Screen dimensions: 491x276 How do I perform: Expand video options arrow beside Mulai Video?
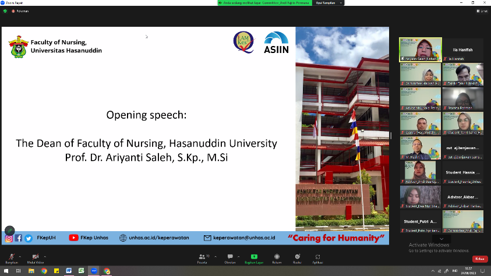tap(46, 256)
